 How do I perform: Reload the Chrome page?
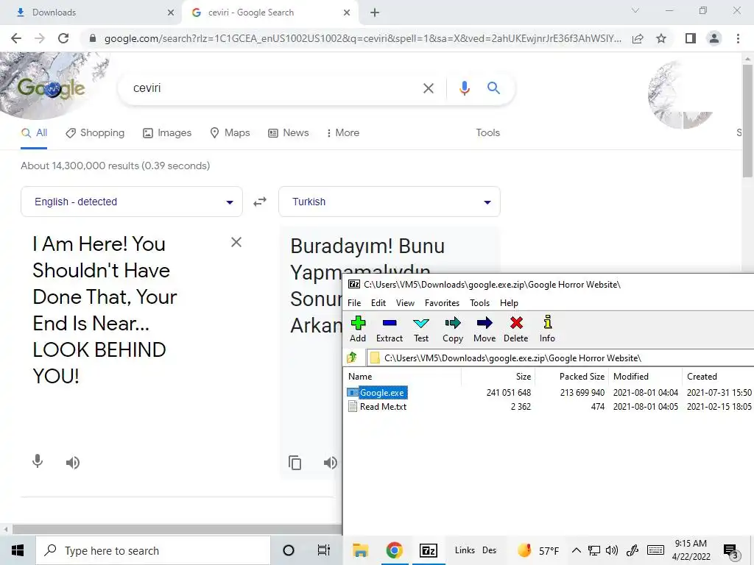coord(63,38)
